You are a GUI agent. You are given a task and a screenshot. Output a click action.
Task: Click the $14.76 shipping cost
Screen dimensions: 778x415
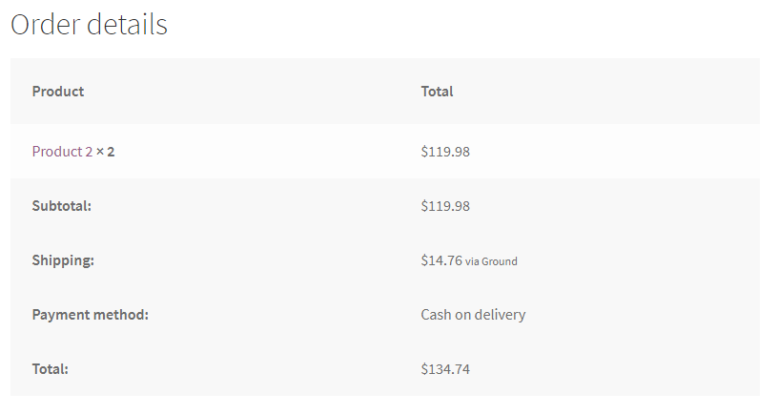coord(441,259)
